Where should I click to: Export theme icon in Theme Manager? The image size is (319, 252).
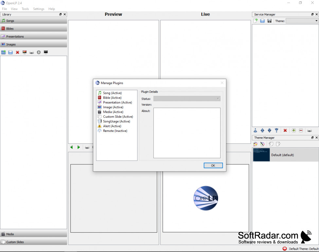(278, 144)
